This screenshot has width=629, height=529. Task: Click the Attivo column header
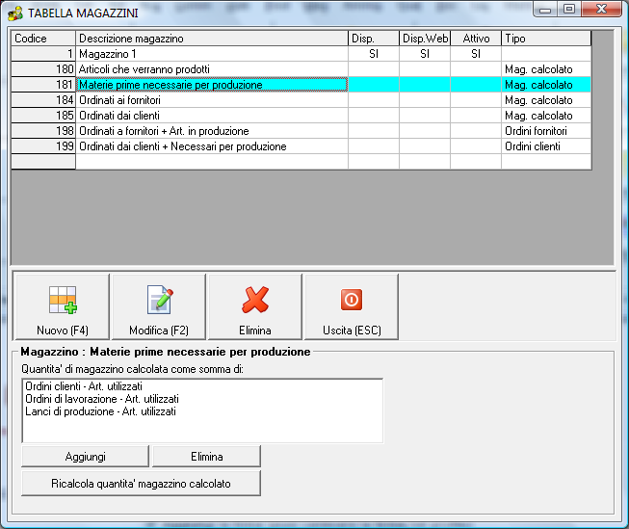click(x=476, y=39)
